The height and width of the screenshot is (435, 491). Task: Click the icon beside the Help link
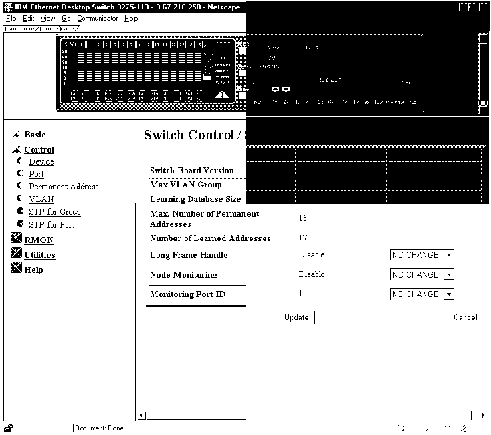coord(17,269)
